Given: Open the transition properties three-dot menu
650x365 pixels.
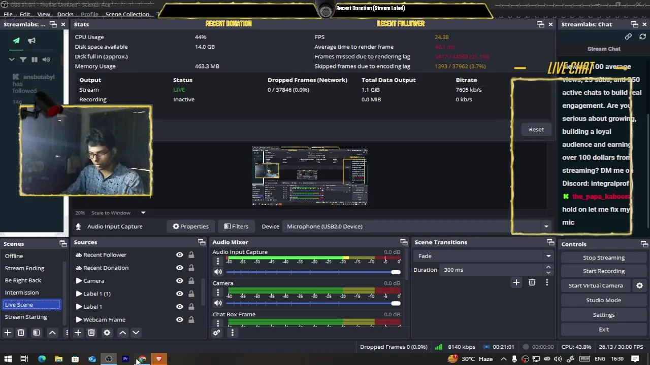Looking at the screenshot, I should pyautogui.click(x=547, y=282).
